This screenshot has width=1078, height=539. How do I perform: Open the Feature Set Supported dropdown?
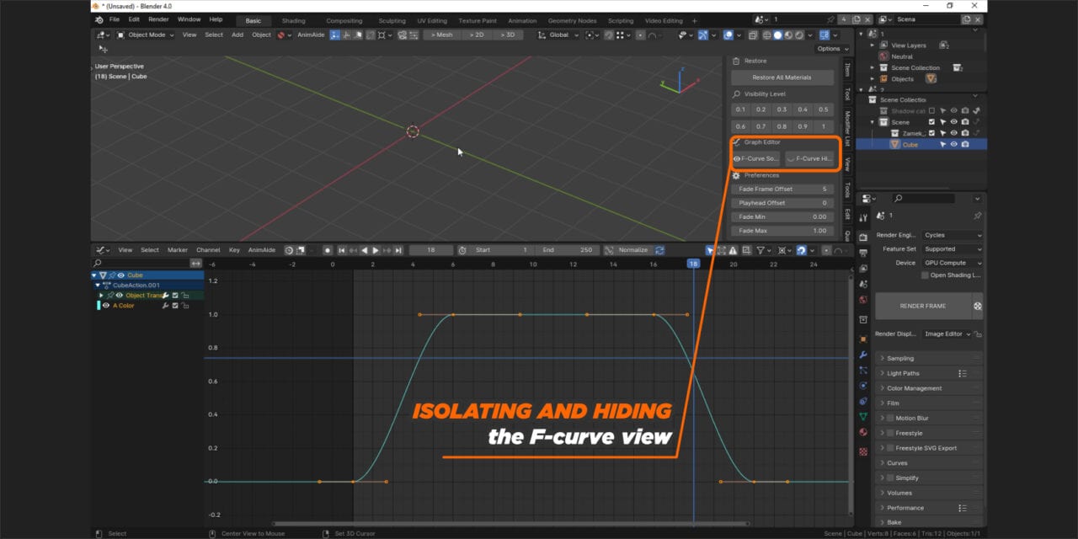[x=953, y=249]
